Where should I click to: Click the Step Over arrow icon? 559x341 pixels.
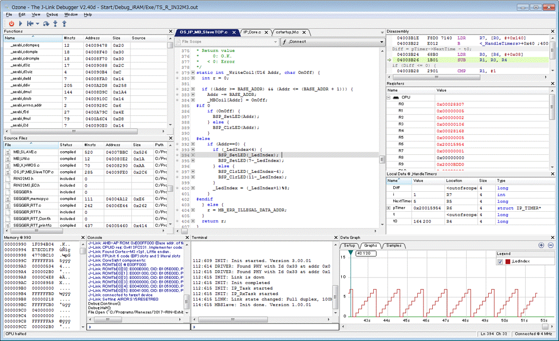47,23
